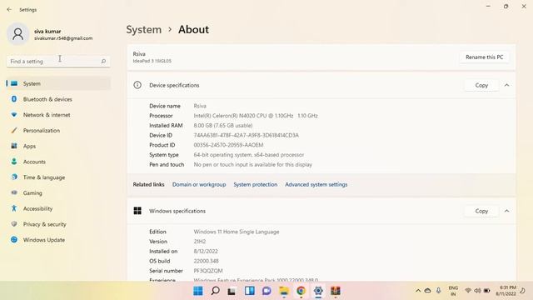Viewport: 533px width, 300px height.
Task: Open Windows Update settings
Action: [x=58, y=240]
